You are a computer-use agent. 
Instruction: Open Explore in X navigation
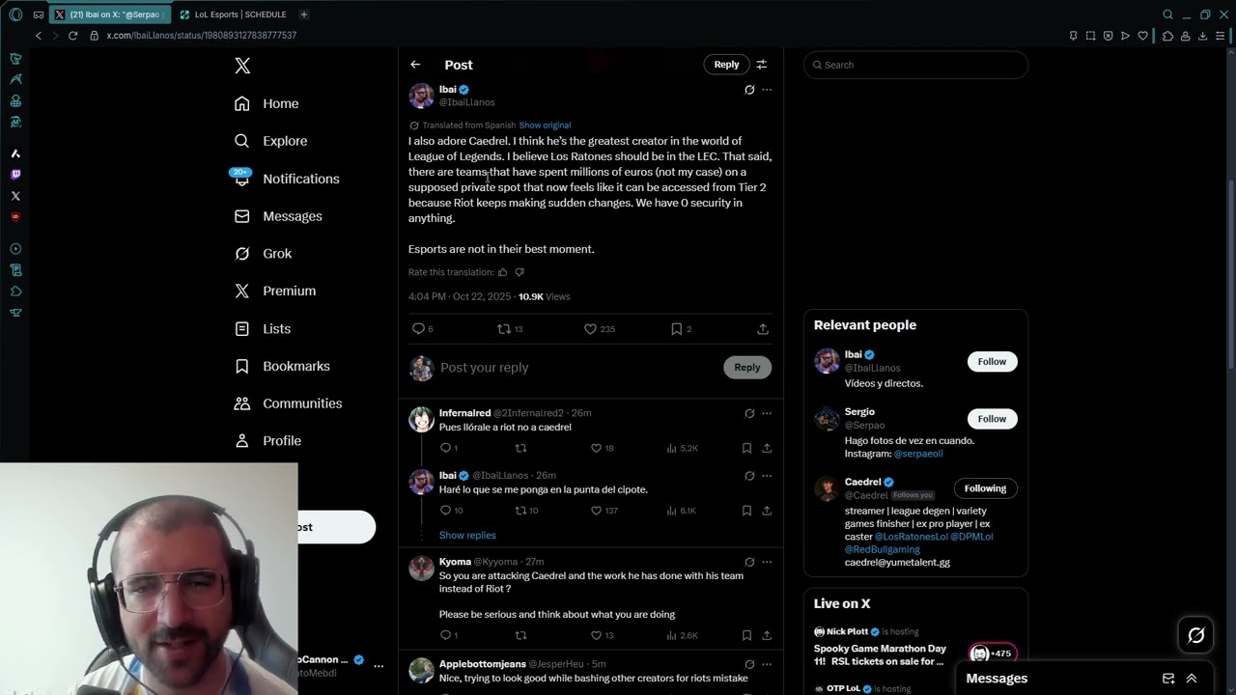tap(270, 141)
